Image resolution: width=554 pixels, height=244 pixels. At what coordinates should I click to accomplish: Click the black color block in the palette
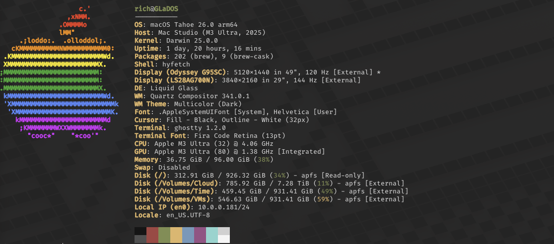pyautogui.click(x=140, y=231)
